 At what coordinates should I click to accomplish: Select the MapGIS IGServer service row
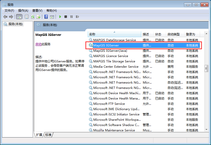tap(144, 45)
